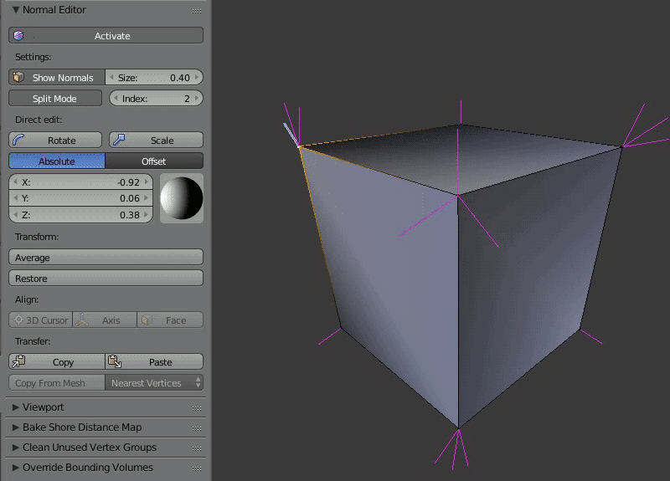Click the Copy From Mesh button
This screenshot has height=481, width=670.
pyautogui.click(x=57, y=382)
